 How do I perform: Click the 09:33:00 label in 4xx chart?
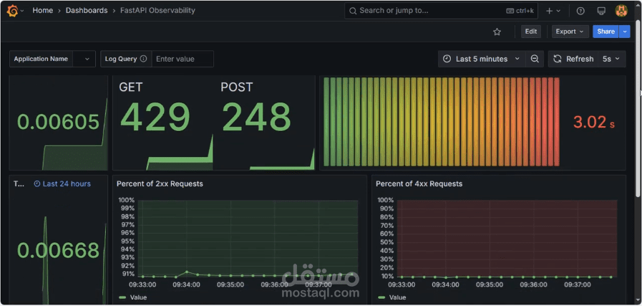pos(402,285)
